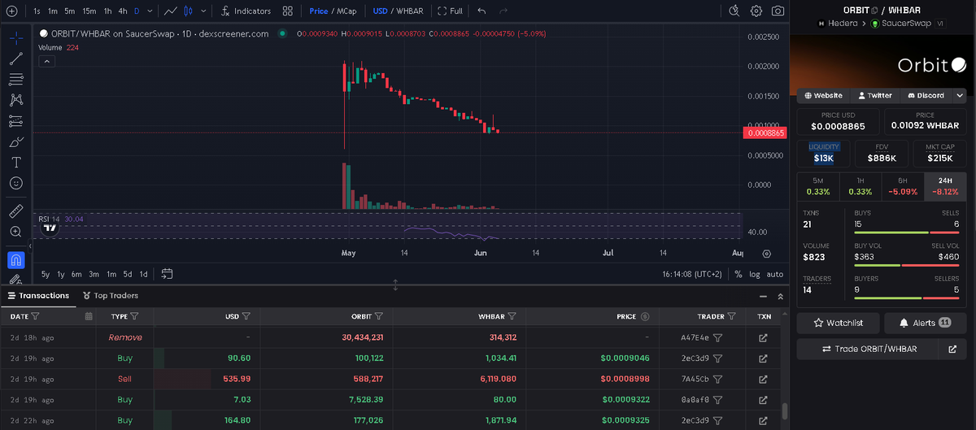Set chart interval to 15m
This screenshot has width=976, height=430.
pyautogui.click(x=89, y=11)
